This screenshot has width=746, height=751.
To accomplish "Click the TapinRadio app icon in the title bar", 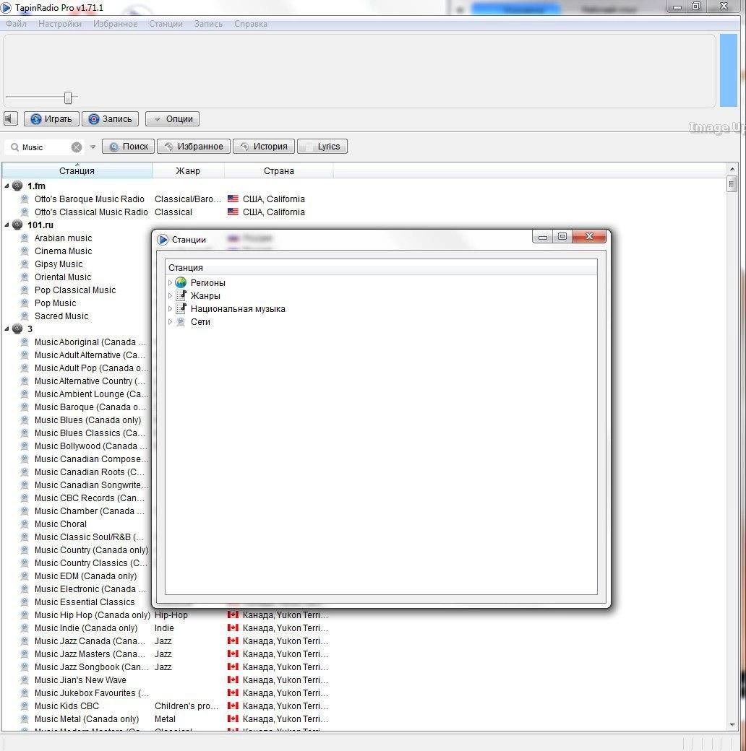I will 7,8.
